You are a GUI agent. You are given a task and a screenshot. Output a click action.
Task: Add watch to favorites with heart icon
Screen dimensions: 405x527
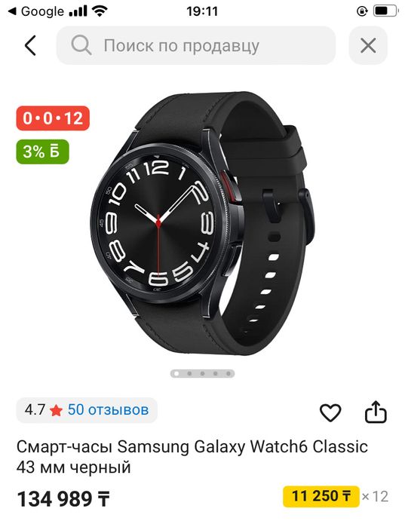[330, 412]
